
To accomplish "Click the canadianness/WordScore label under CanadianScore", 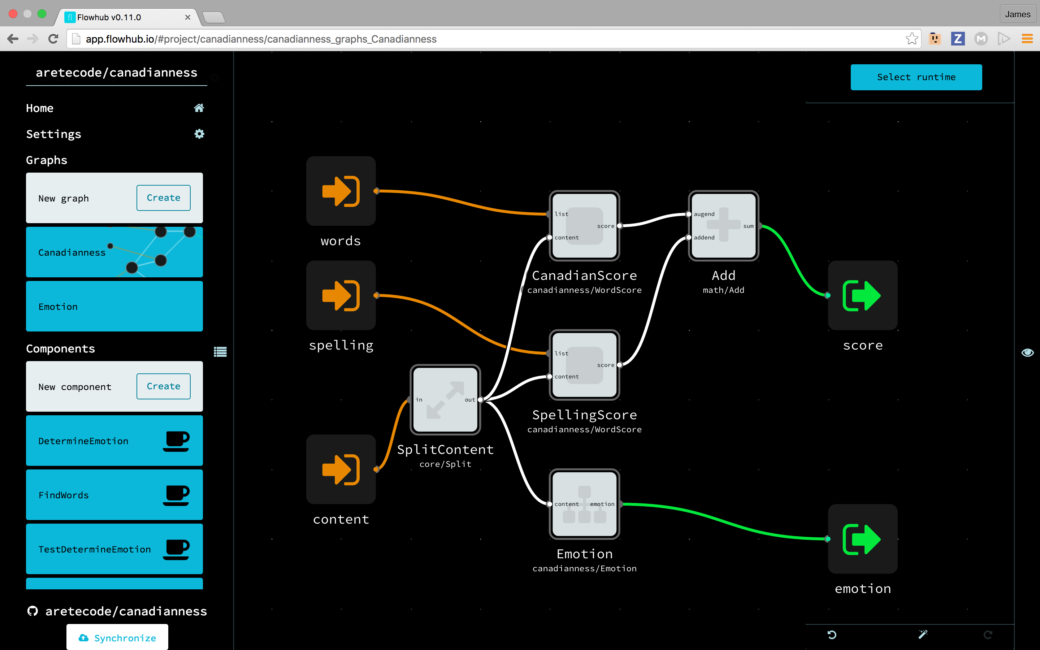I will pyautogui.click(x=585, y=290).
